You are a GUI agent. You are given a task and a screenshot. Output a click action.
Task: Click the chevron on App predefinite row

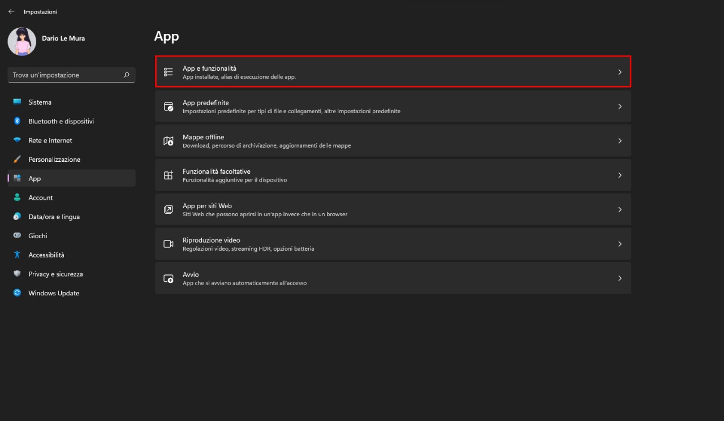(619, 106)
